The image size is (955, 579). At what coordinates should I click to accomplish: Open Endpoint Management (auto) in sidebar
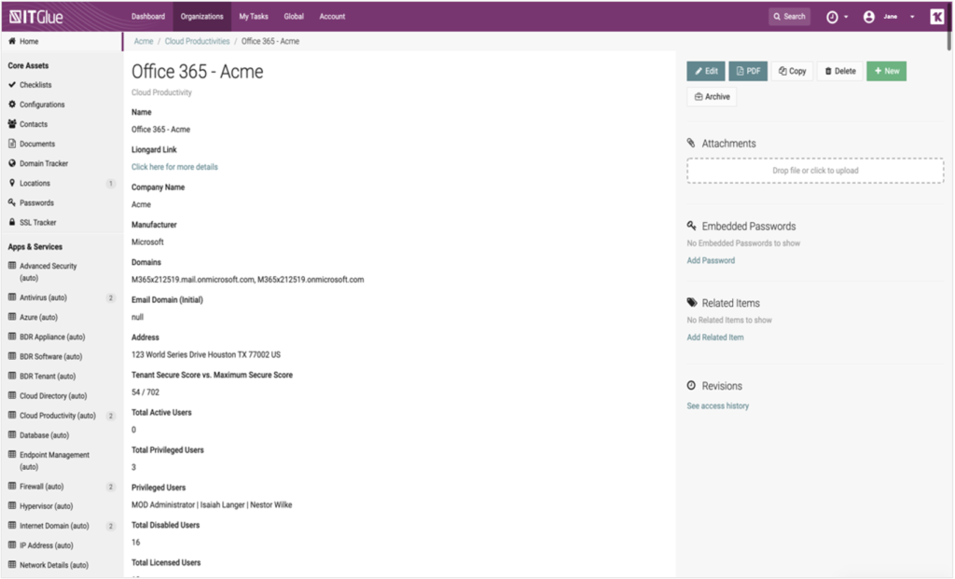(54, 461)
